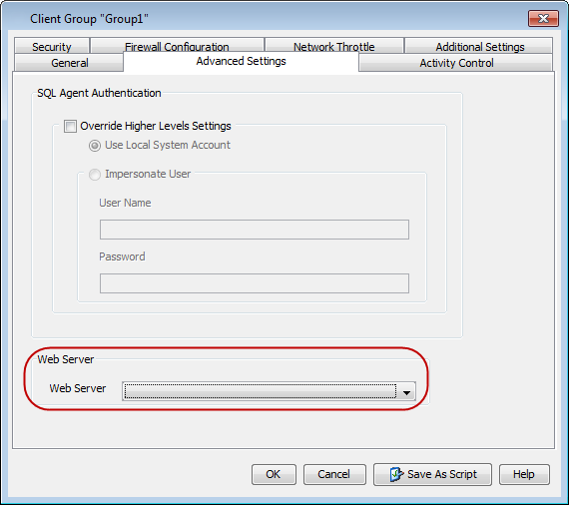This screenshot has width=569, height=505.
Task: Confirm with the OK button
Action: click(x=274, y=474)
